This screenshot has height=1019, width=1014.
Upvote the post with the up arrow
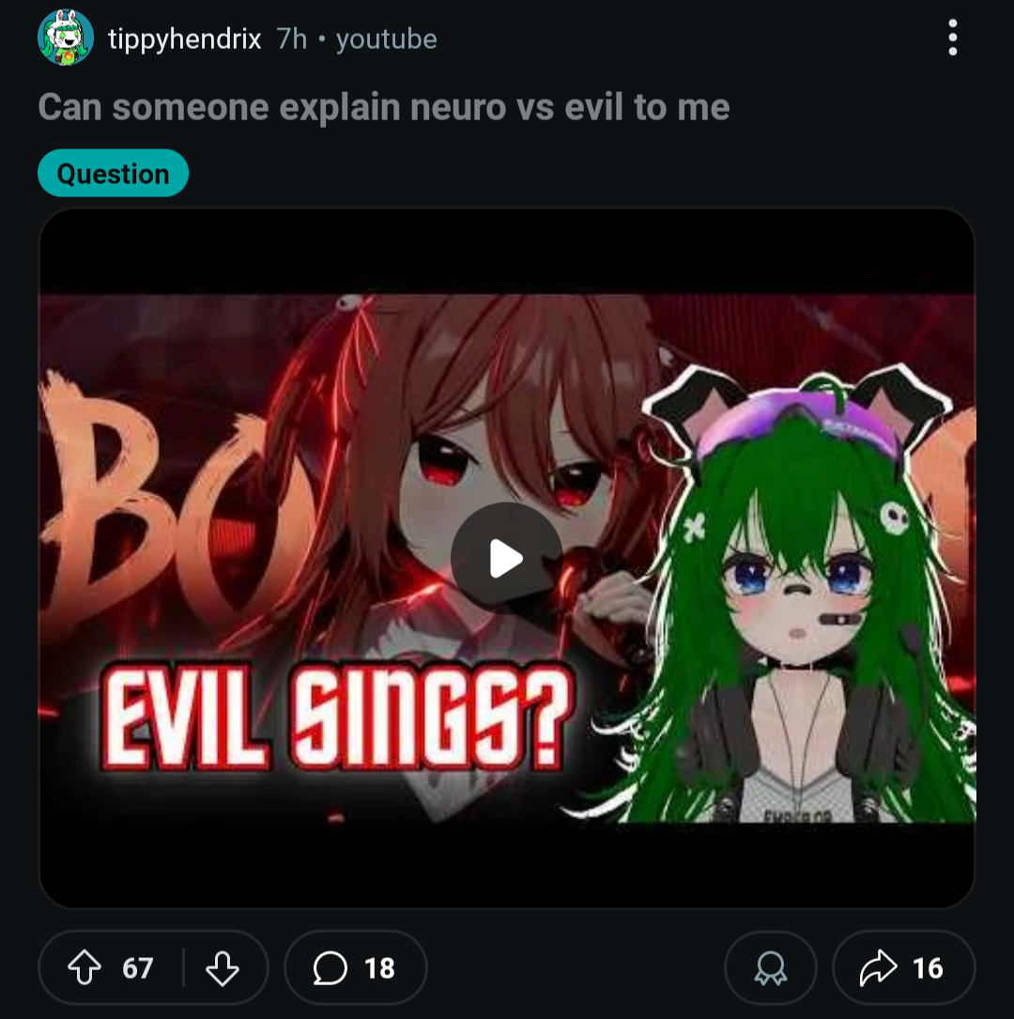coord(84,968)
